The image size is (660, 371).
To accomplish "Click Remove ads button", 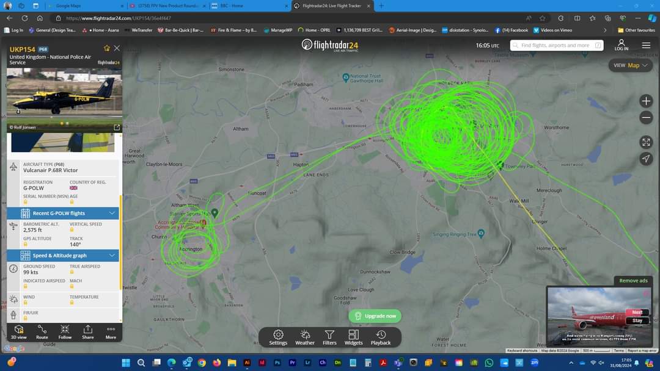I will tap(633, 281).
